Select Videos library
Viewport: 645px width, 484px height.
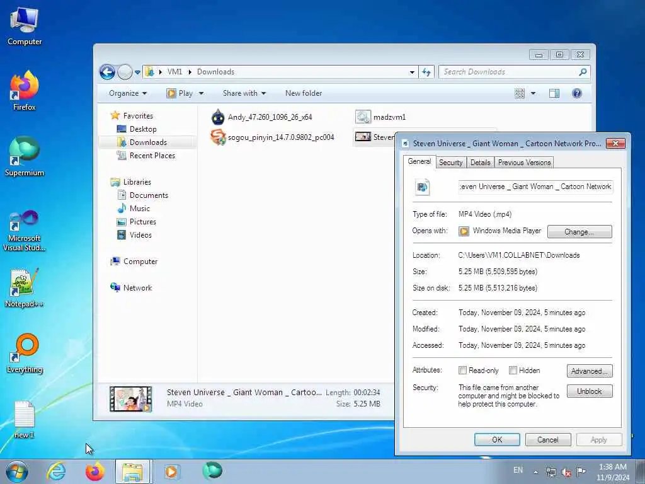click(x=135, y=234)
